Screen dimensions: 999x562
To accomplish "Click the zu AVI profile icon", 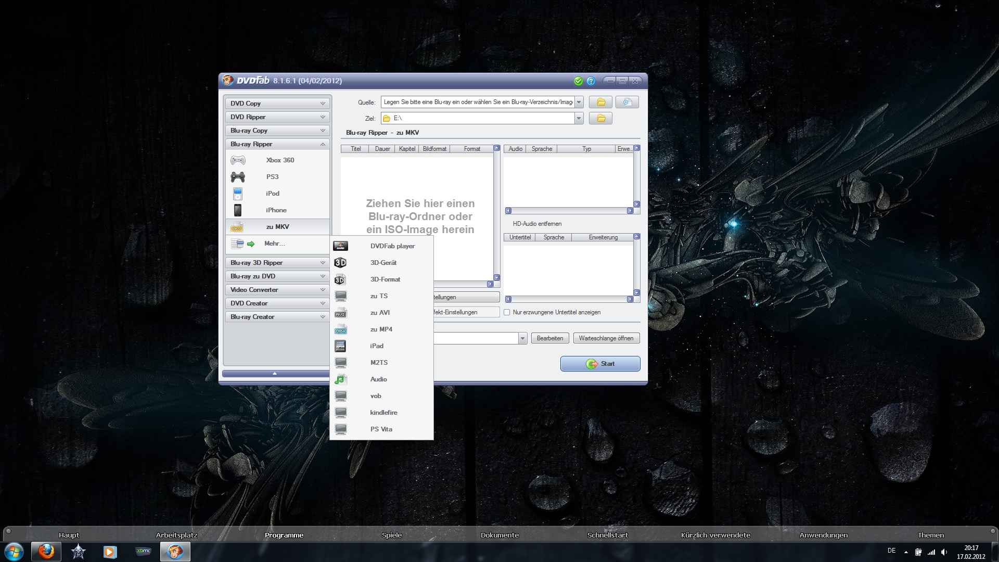I will (341, 313).
